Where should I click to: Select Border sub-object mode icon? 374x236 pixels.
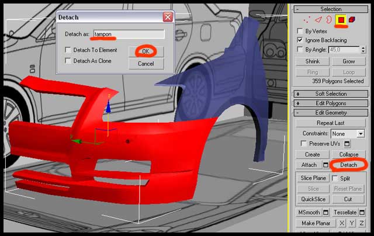328,20
